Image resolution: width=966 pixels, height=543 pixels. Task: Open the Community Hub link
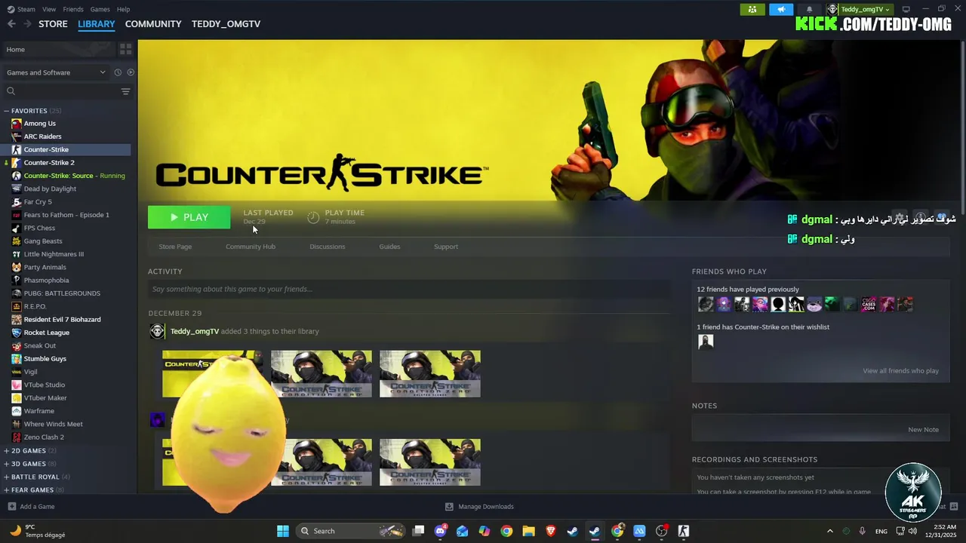click(251, 247)
